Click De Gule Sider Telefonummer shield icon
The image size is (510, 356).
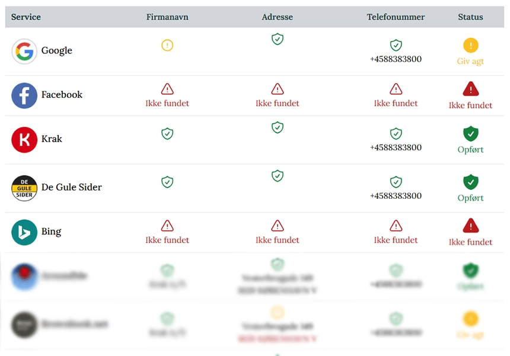[396, 182]
